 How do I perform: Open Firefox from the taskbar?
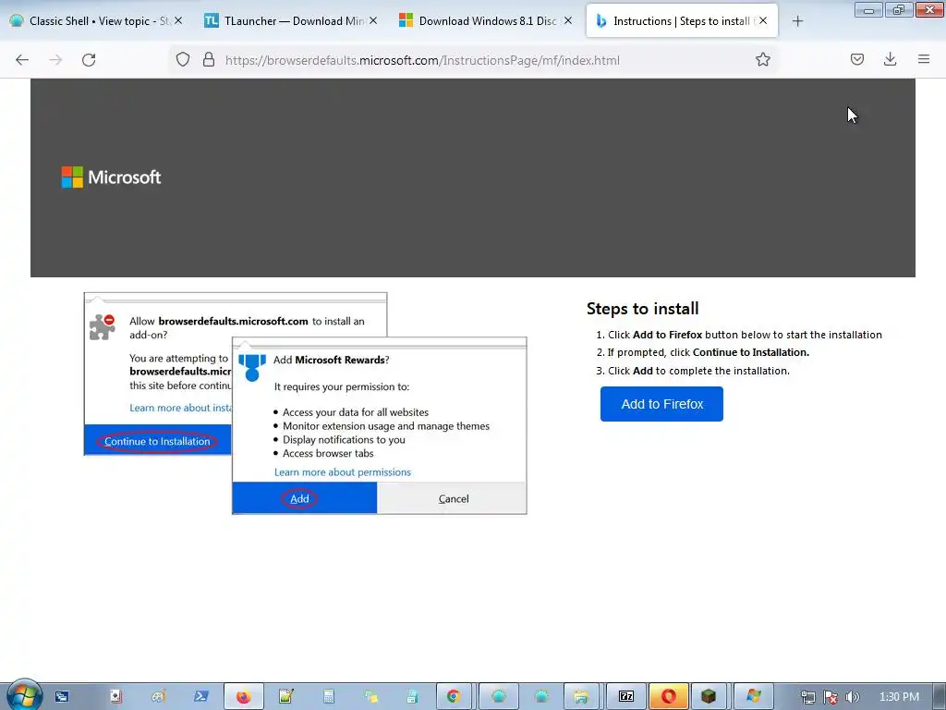pyautogui.click(x=244, y=697)
